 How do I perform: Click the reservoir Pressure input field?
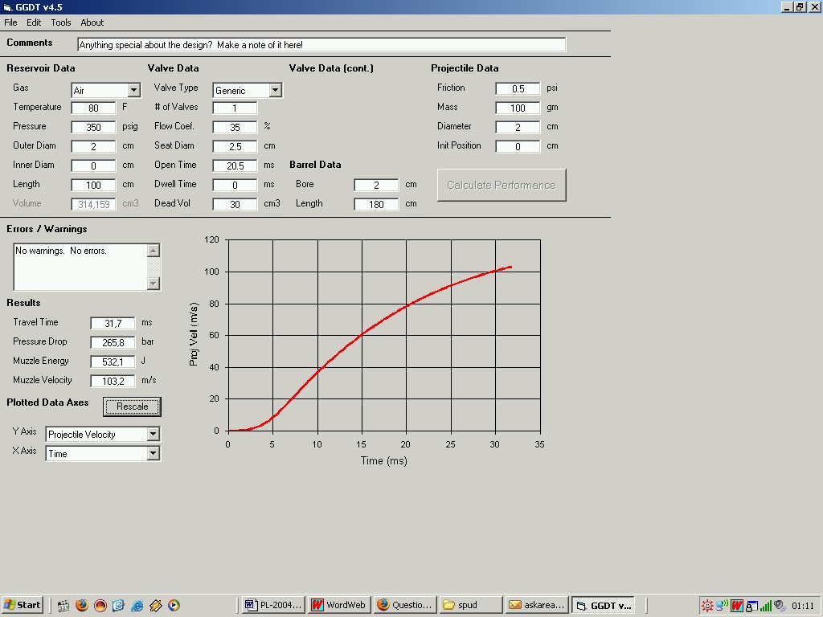(x=93, y=127)
